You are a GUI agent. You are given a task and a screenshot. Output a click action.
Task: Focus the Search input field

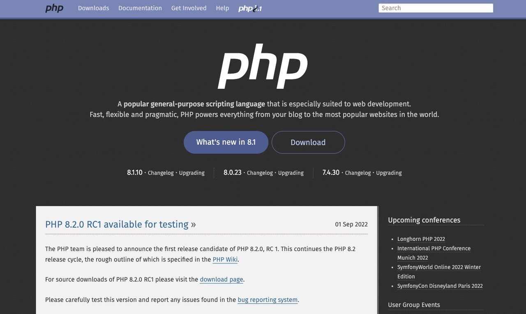point(436,8)
